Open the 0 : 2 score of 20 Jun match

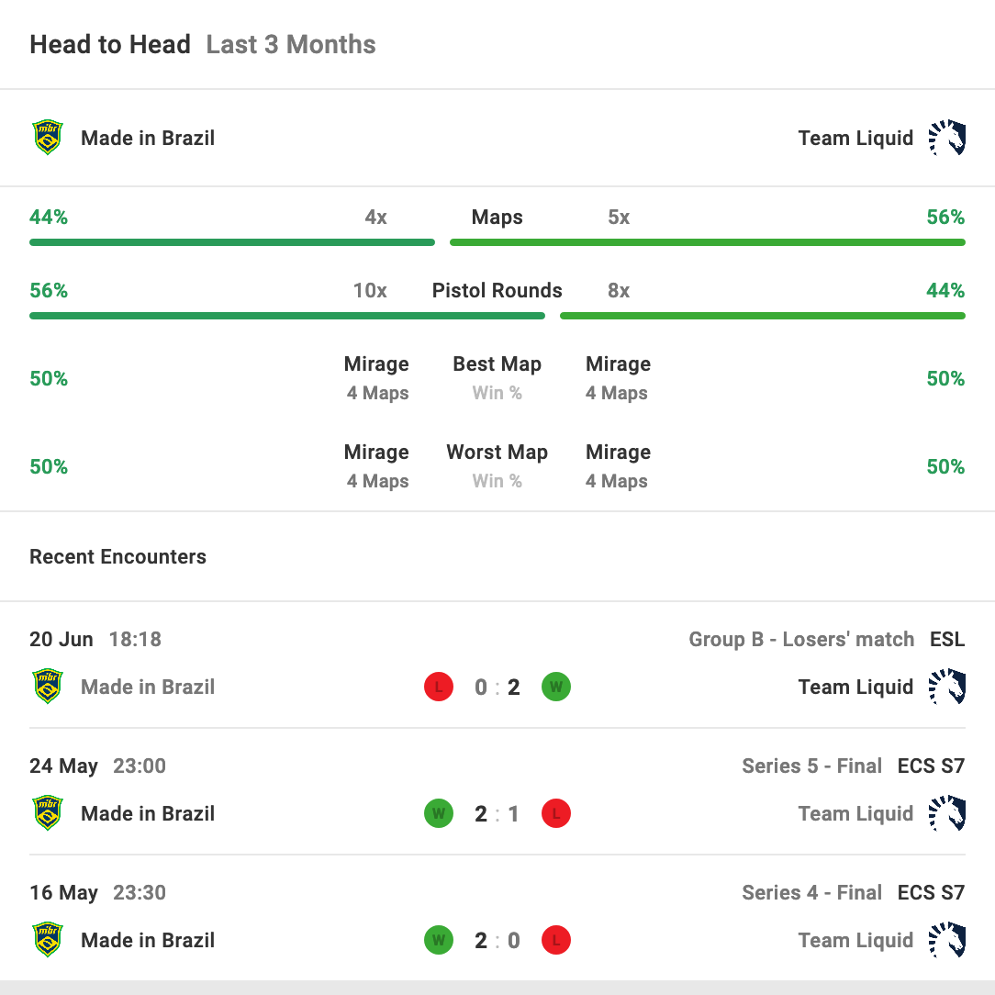[497, 688]
